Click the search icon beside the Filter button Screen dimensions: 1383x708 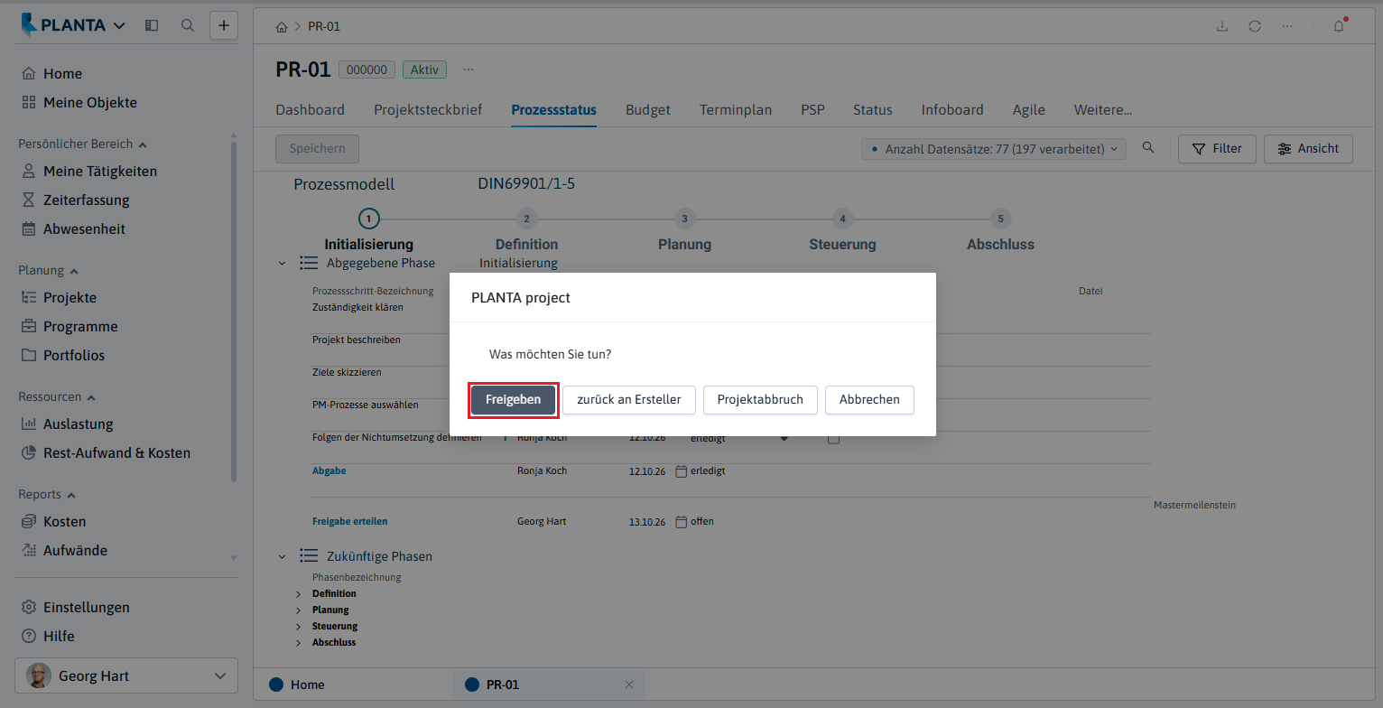pyautogui.click(x=1148, y=148)
